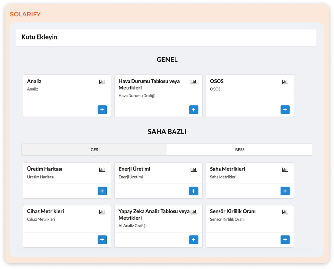The height and width of the screenshot is (269, 334).
Task: Click the chart icon on Saha Metrikleri card
Action: [x=285, y=169]
